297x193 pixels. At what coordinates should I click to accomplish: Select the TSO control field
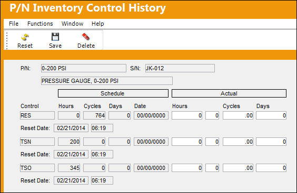37,168
